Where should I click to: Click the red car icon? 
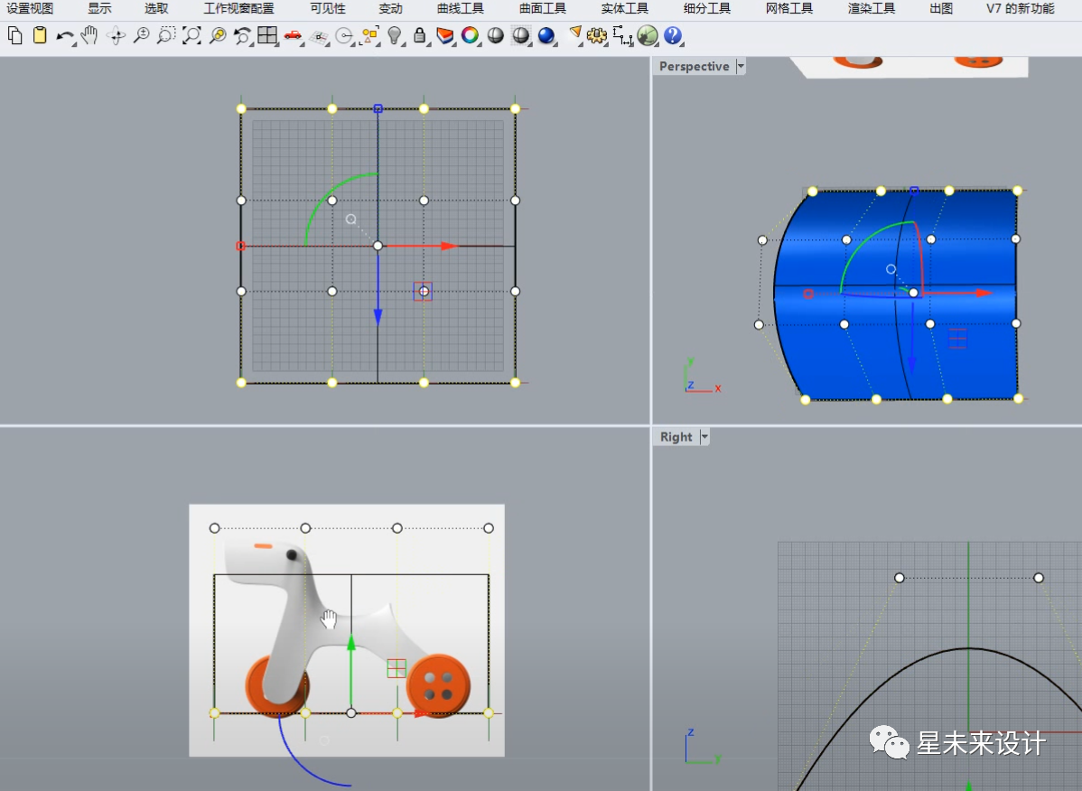click(x=293, y=36)
